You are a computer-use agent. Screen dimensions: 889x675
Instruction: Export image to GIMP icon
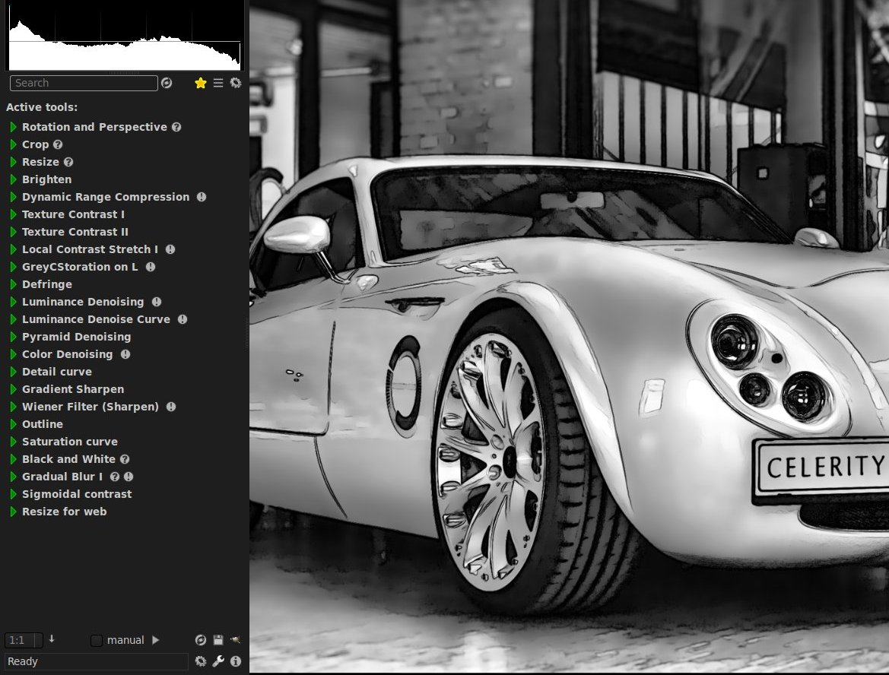point(235,640)
